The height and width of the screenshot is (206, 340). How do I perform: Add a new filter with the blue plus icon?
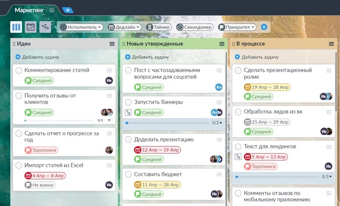click(264, 27)
